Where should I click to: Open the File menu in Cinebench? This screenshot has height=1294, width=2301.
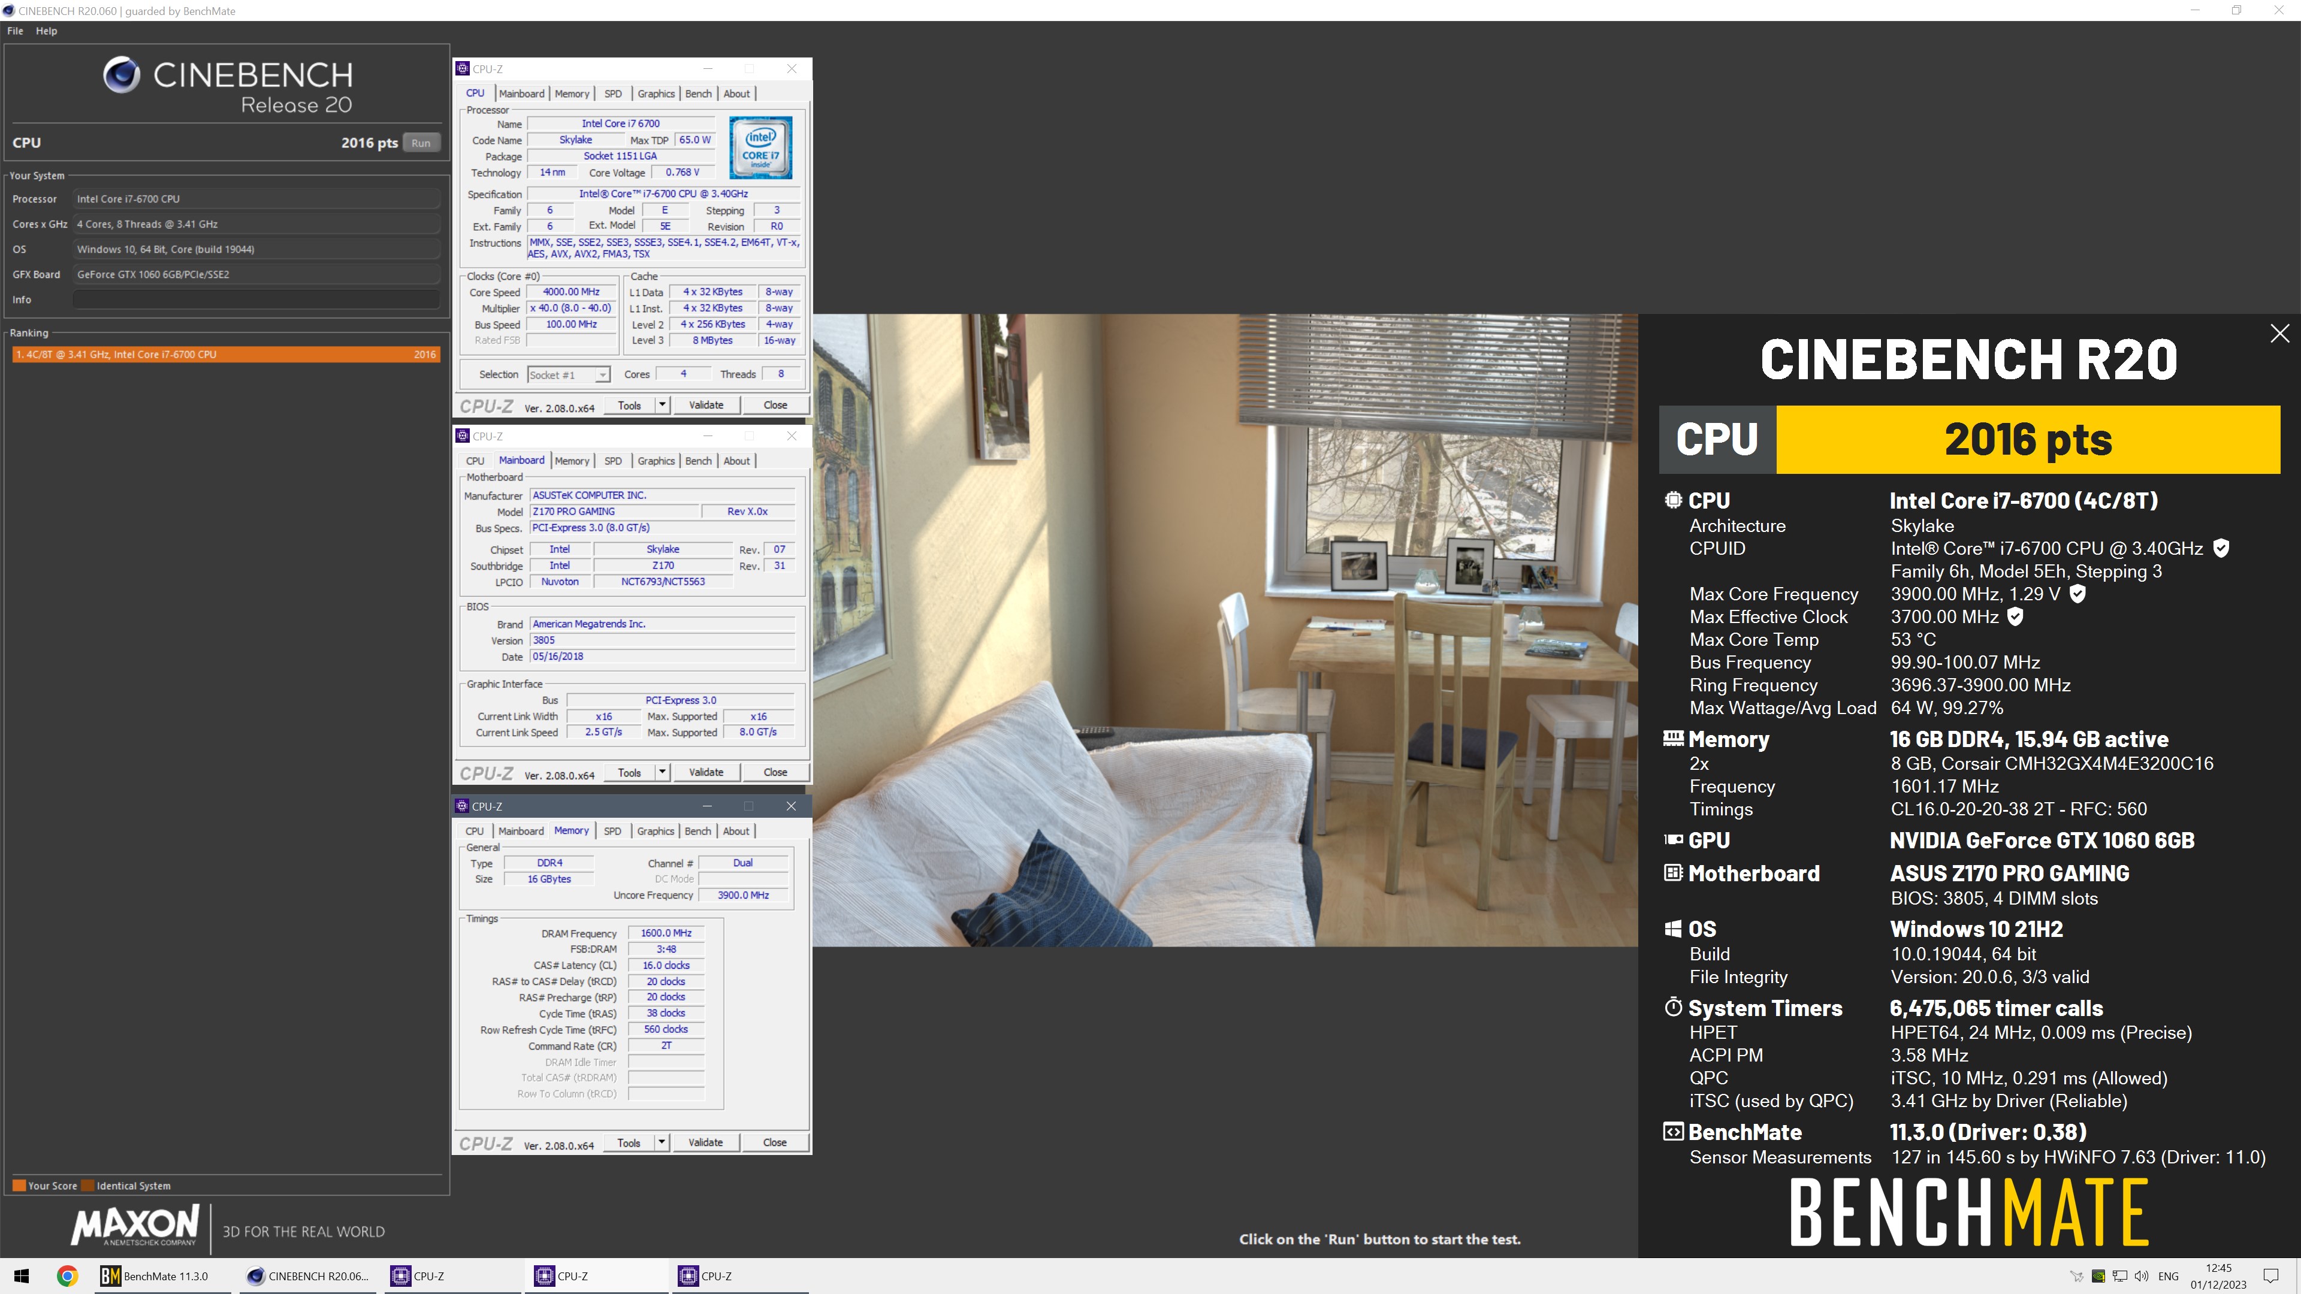15,31
